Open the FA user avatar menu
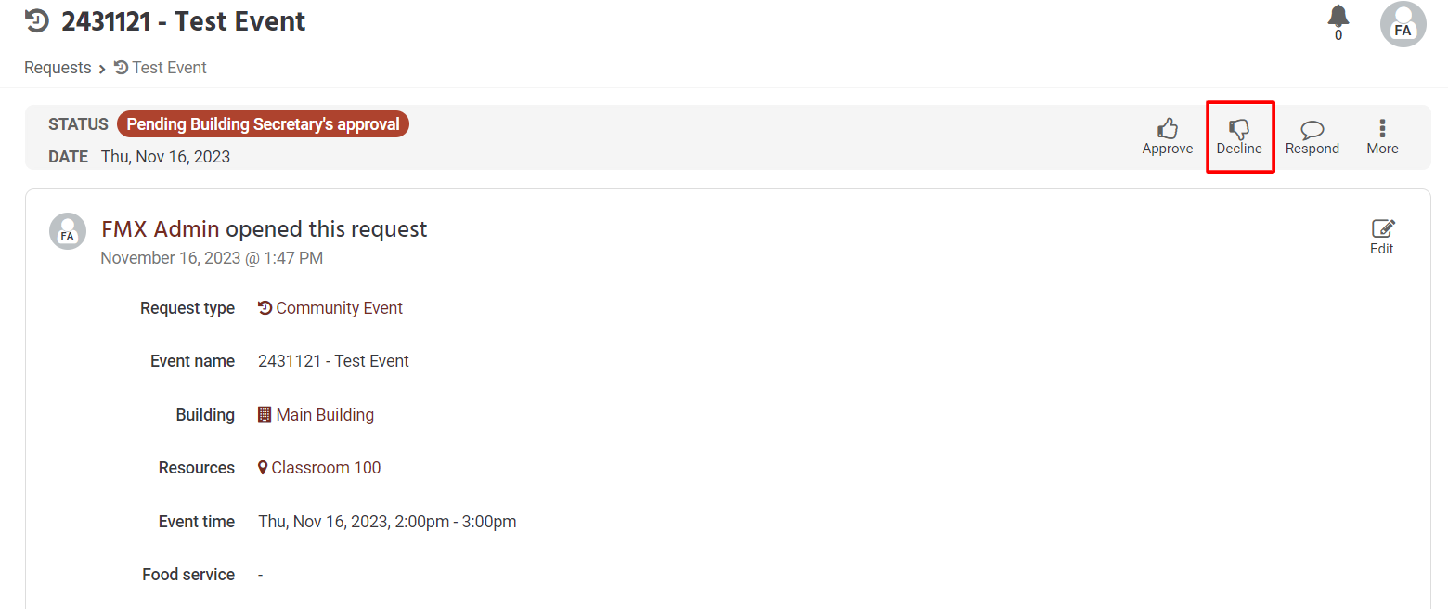 [1403, 24]
